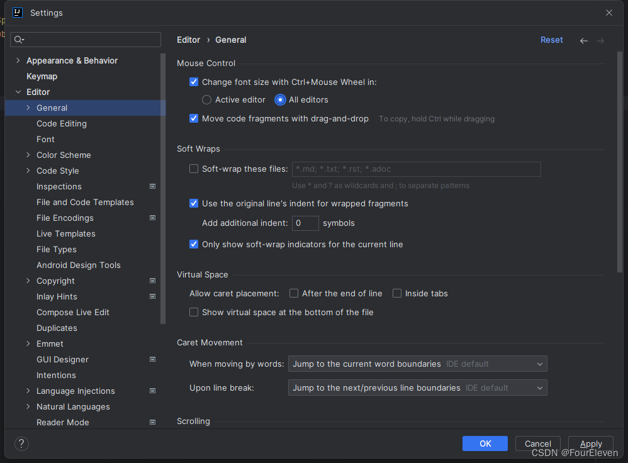Open the Intentions settings page
This screenshot has height=463, width=628.
56,376
